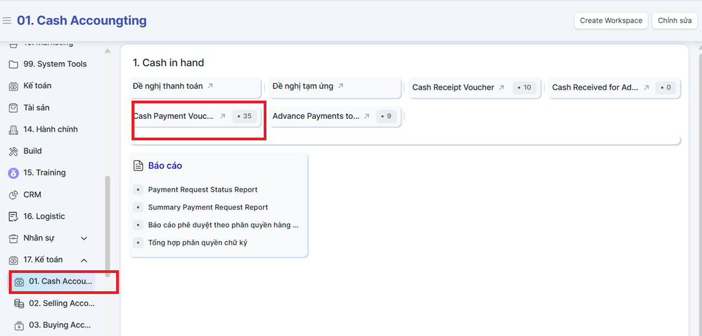This screenshot has width=702, height=336.
Task: Click the folder icon beside 99. System Tools
Action: point(14,64)
